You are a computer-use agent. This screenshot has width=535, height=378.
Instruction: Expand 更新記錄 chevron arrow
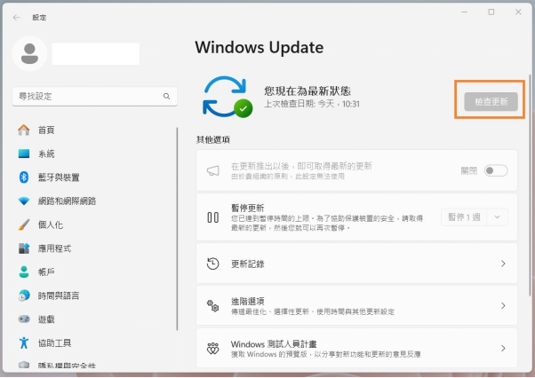[x=503, y=264]
